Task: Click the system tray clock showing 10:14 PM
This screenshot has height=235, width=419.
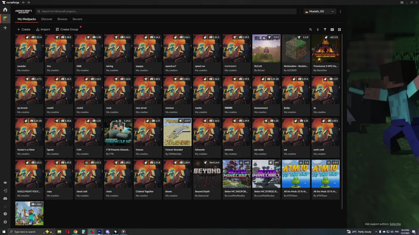Action: pos(405,232)
